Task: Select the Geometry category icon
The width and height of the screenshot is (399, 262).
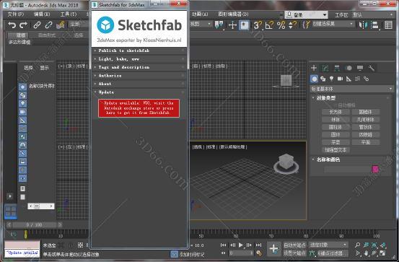Action: coord(315,79)
